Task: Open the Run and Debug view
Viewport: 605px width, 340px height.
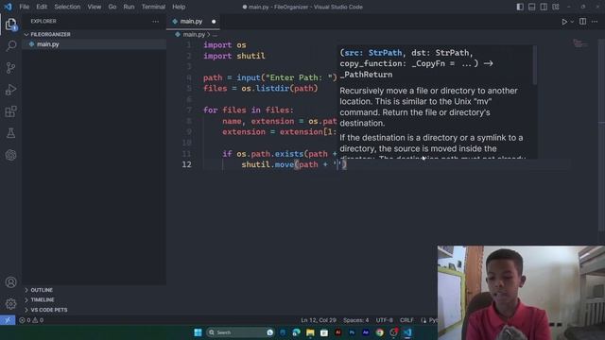Action: 10,90
